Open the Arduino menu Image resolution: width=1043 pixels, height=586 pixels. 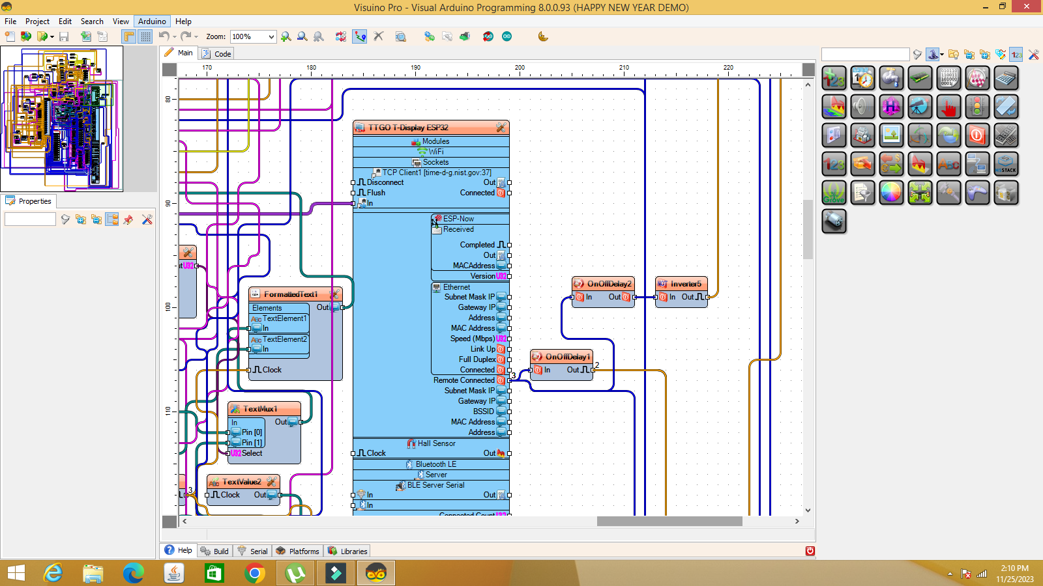[151, 21]
